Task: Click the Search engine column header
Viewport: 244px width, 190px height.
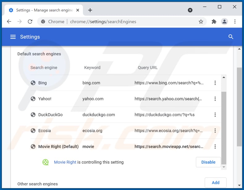Action: pos(44,68)
